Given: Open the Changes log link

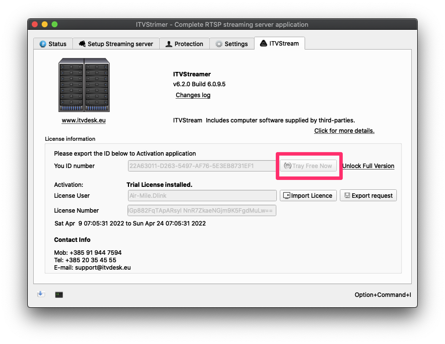Looking at the screenshot, I should tap(193, 95).
